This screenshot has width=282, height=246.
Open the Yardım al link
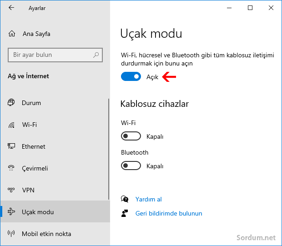(149, 199)
